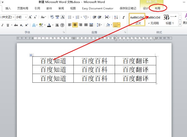Click third-row cell 百度翻译
The width and height of the screenshot is (187, 137).
coord(136,78)
